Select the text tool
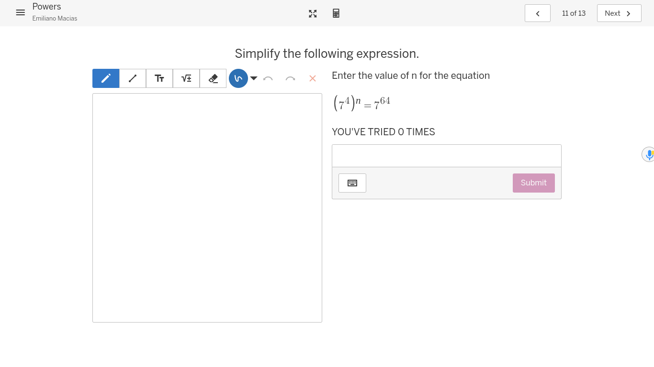This screenshot has height=367, width=654. point(159,78)
